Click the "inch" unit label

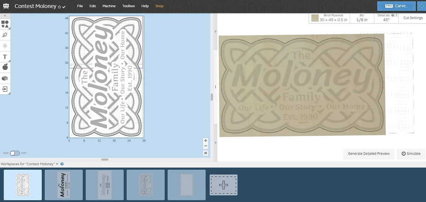pos(6,153)
